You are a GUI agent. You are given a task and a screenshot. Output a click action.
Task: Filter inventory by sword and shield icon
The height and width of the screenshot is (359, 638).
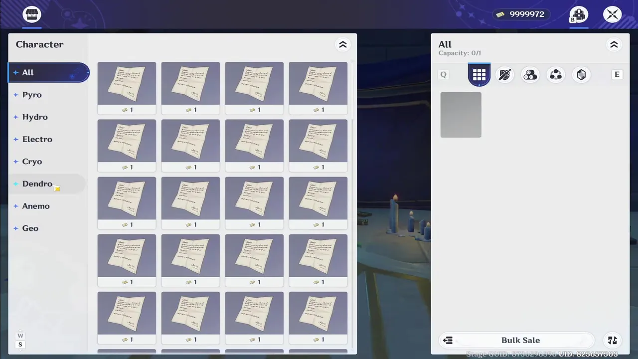505,75
